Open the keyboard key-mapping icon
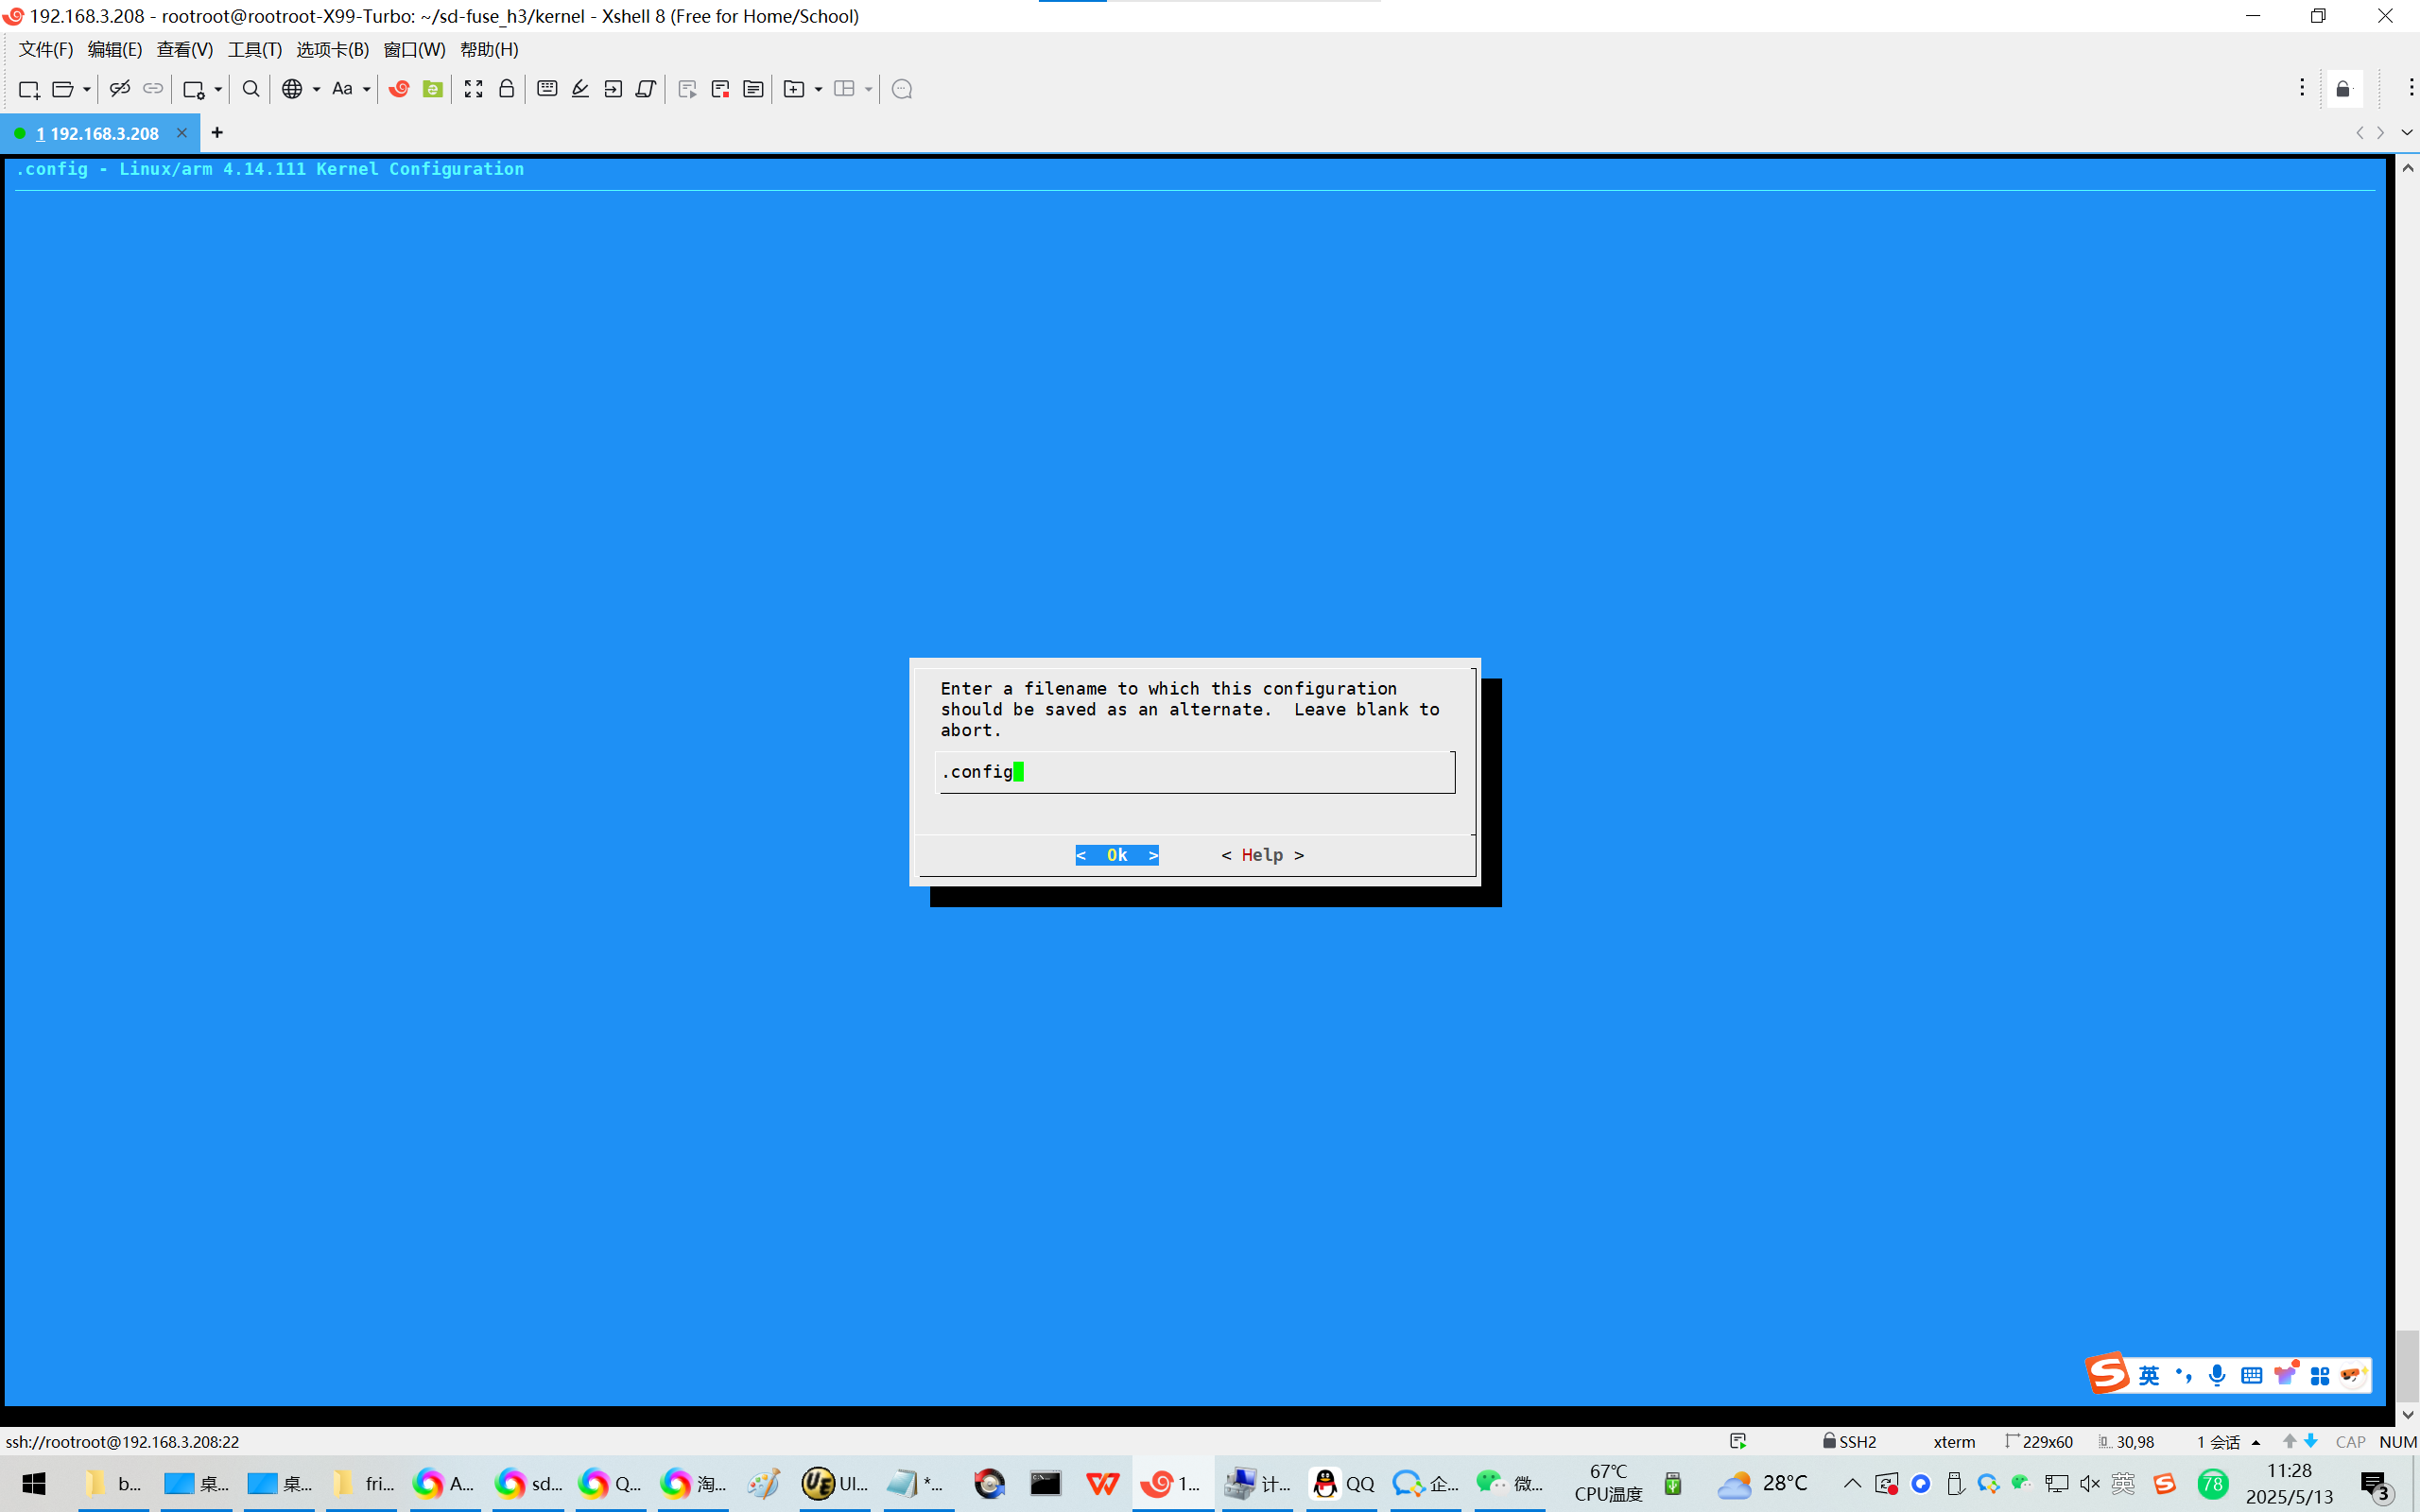Image resolution: width=2420 pixels, height=1512 pixels. (547, 89)
